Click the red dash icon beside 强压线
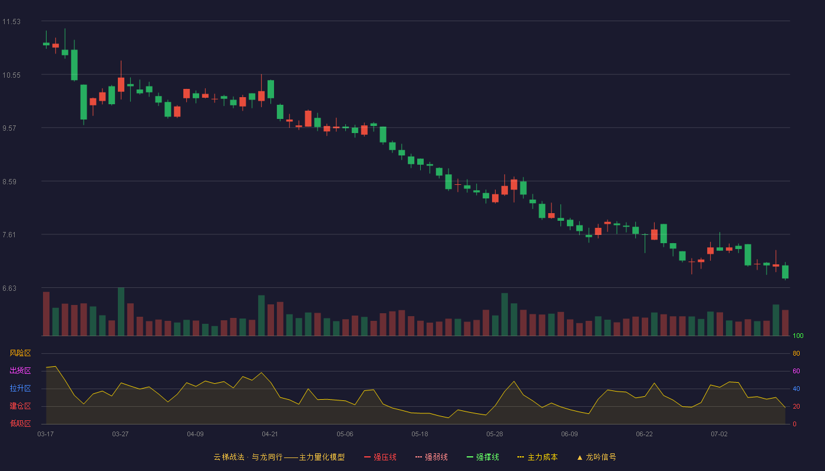Screen dimensions: 825x471 367,457
